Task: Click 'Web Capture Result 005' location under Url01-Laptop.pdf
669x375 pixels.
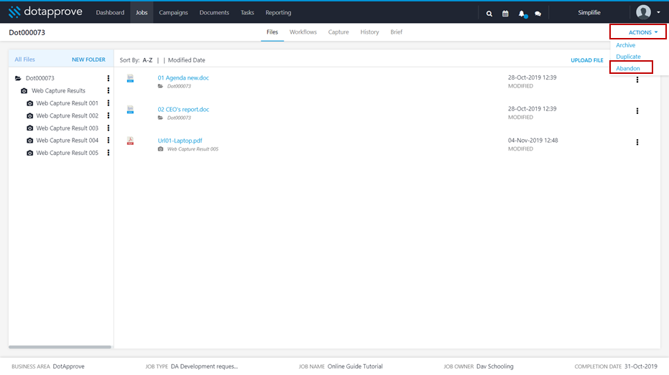Action: (193, 149)
